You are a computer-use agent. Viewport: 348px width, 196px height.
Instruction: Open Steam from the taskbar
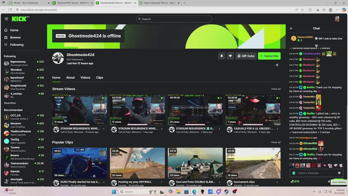[226, 192]
